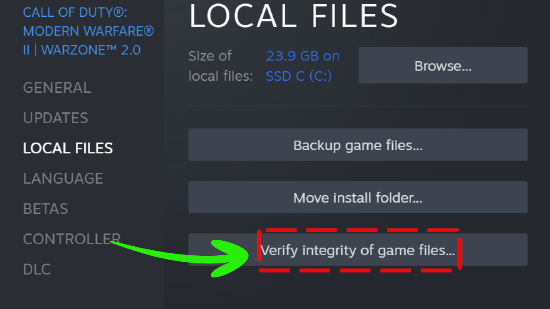The image size is (550, 309).
Task: Click the Call of Duty game title
Action: [88, 31]
